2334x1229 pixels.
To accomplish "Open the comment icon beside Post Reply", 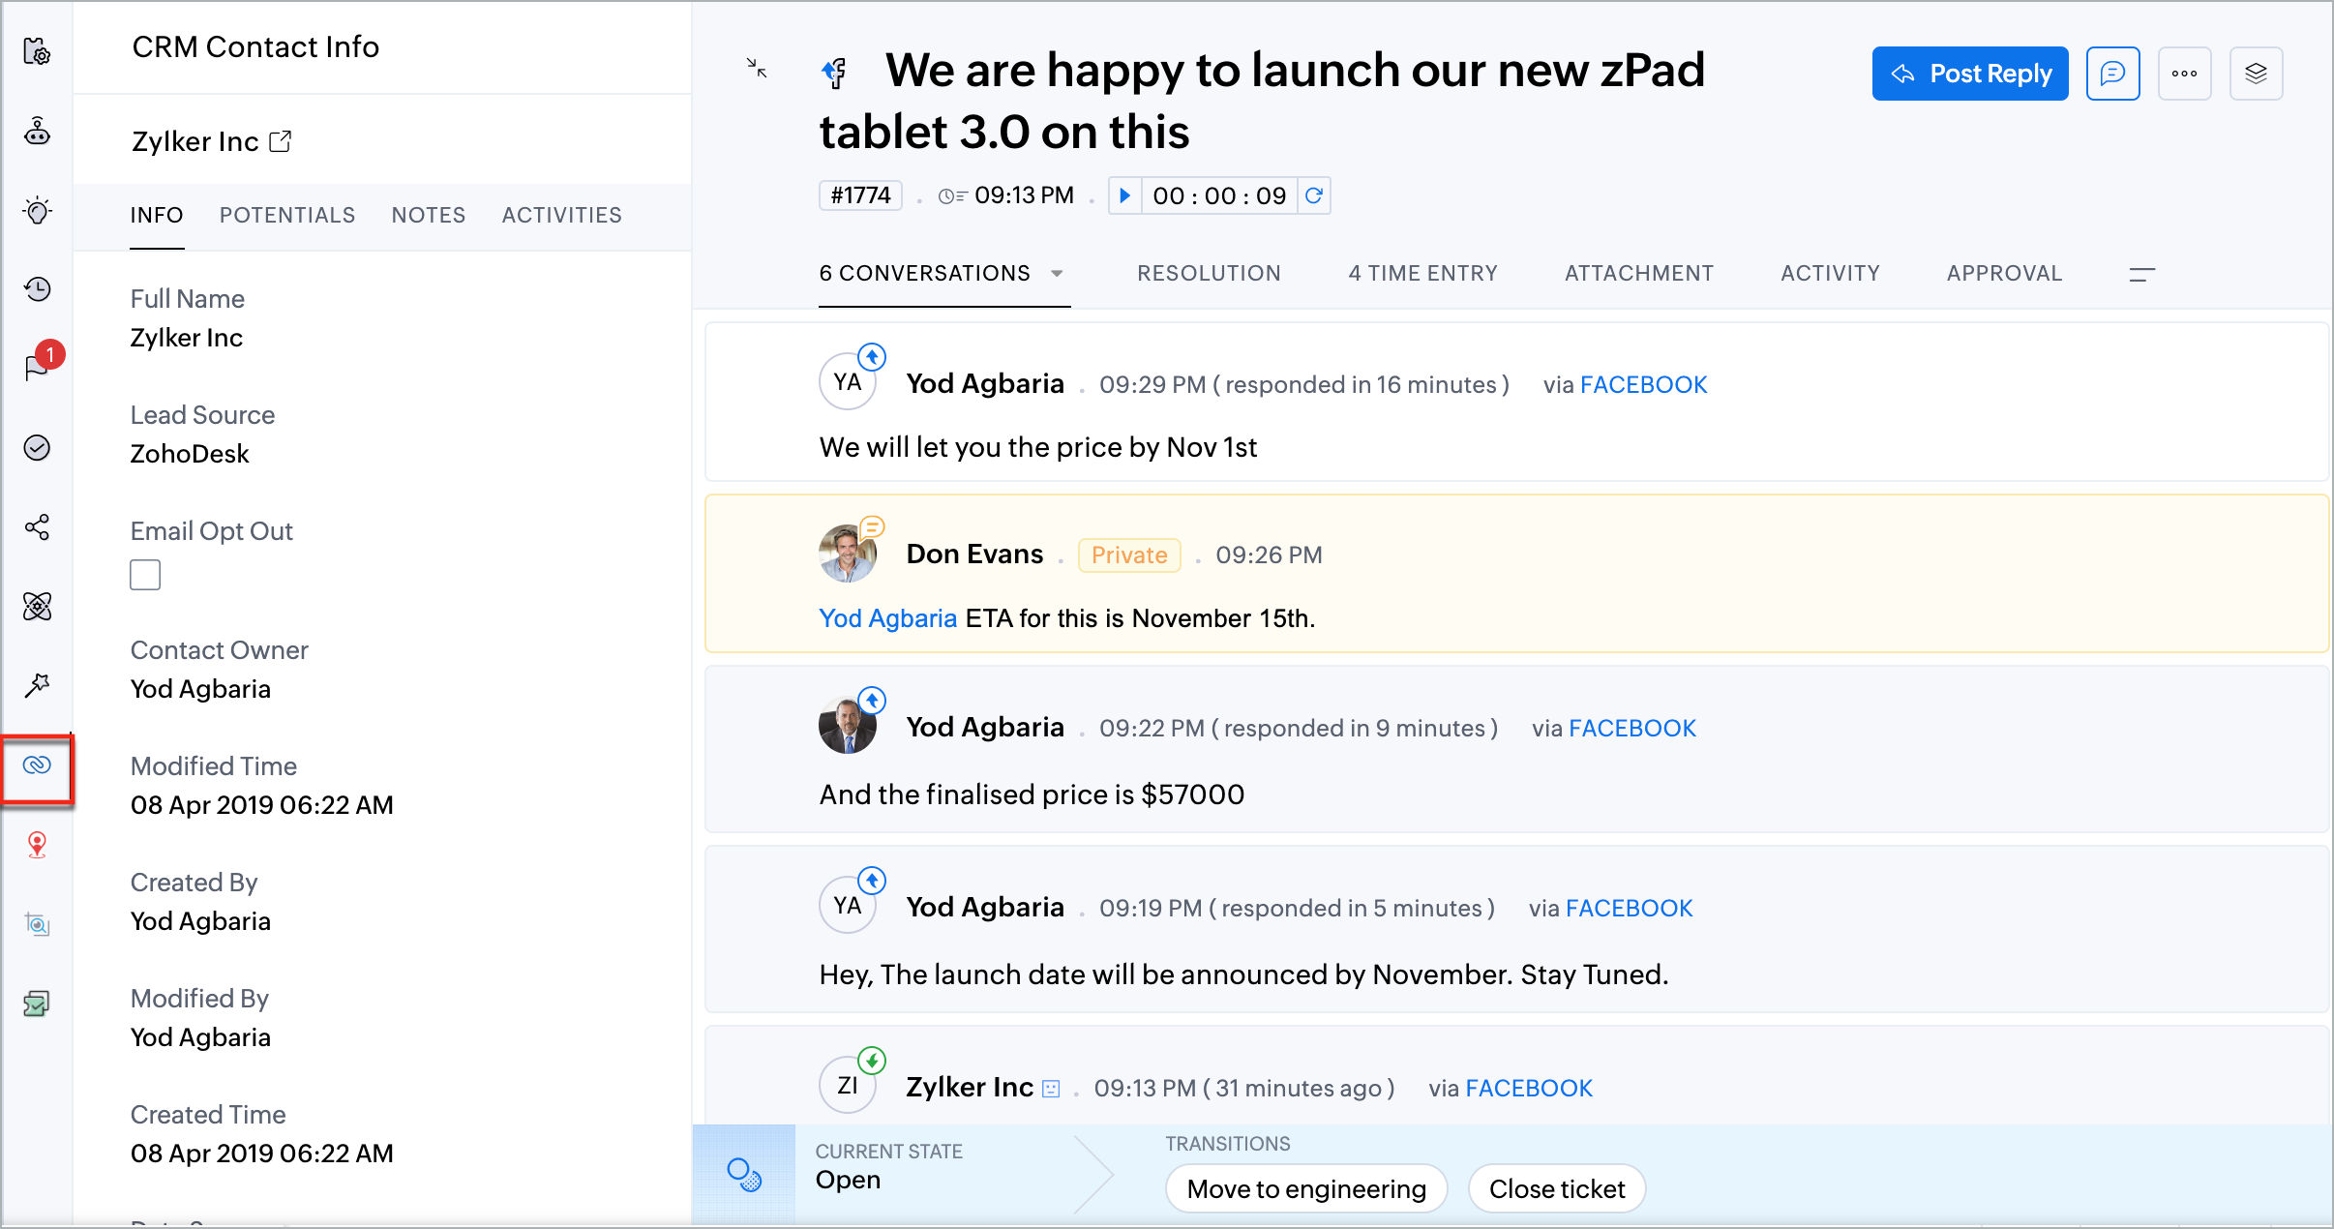I will pyautogui.click(x=2112, y=74).
